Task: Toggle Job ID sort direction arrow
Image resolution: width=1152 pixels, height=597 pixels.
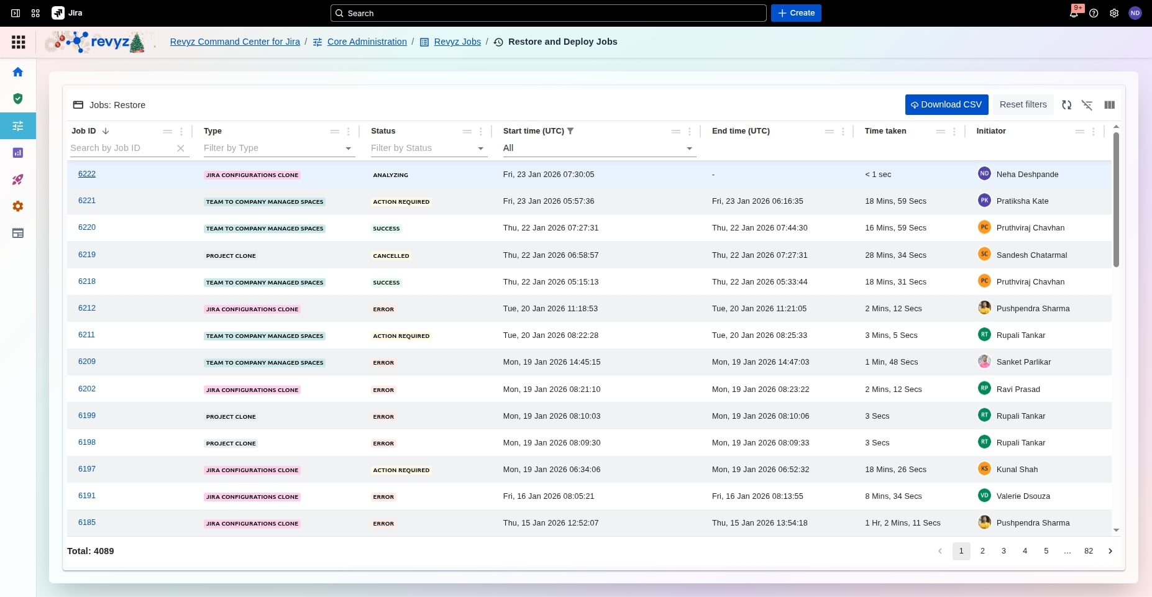Action: (x=106, y=131)
